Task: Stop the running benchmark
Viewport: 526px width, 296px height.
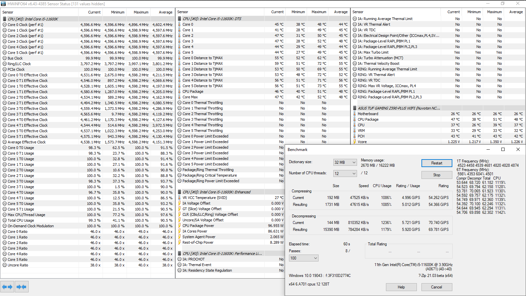Action: pyautogui.click(x=437, y=175)
